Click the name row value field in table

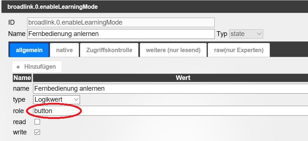pyautogui.click(x=170, y=88)
